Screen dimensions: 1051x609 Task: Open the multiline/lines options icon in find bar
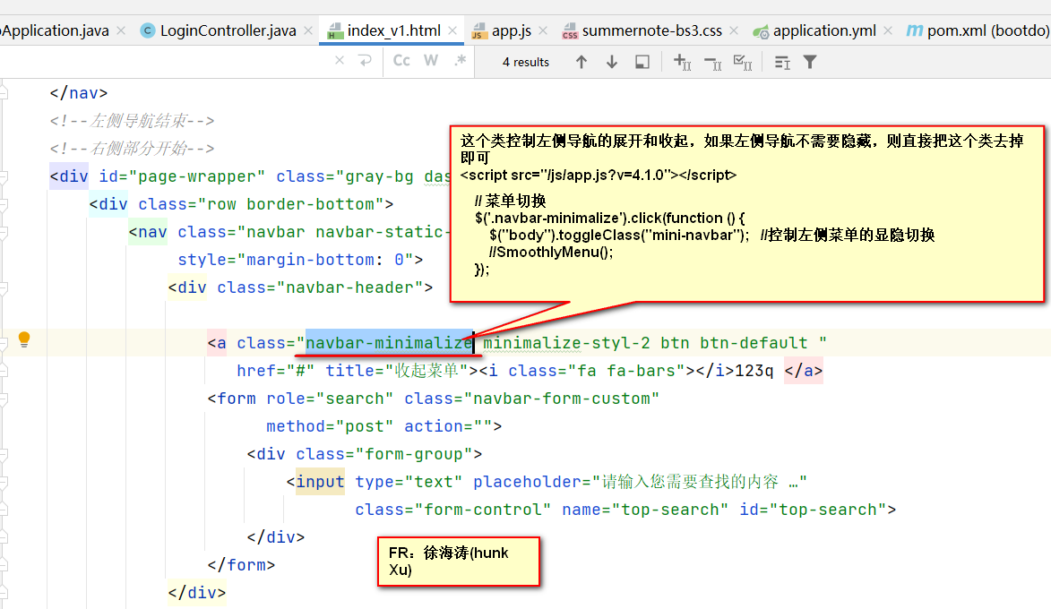(782, 63)
